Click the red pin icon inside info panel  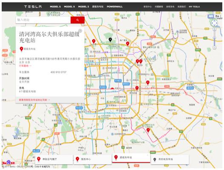pos(21,49)
